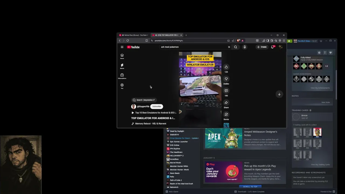Open the YouTube account avatar menu
The width and height of the screenshot is (345, 194).
tap(280, 47)
